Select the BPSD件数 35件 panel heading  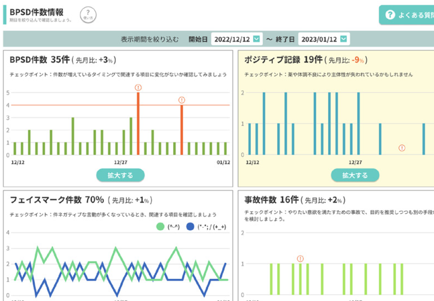[39, 60]
